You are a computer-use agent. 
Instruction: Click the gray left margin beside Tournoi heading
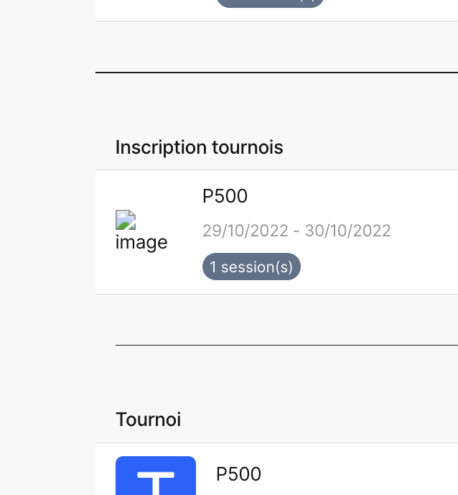47,420
